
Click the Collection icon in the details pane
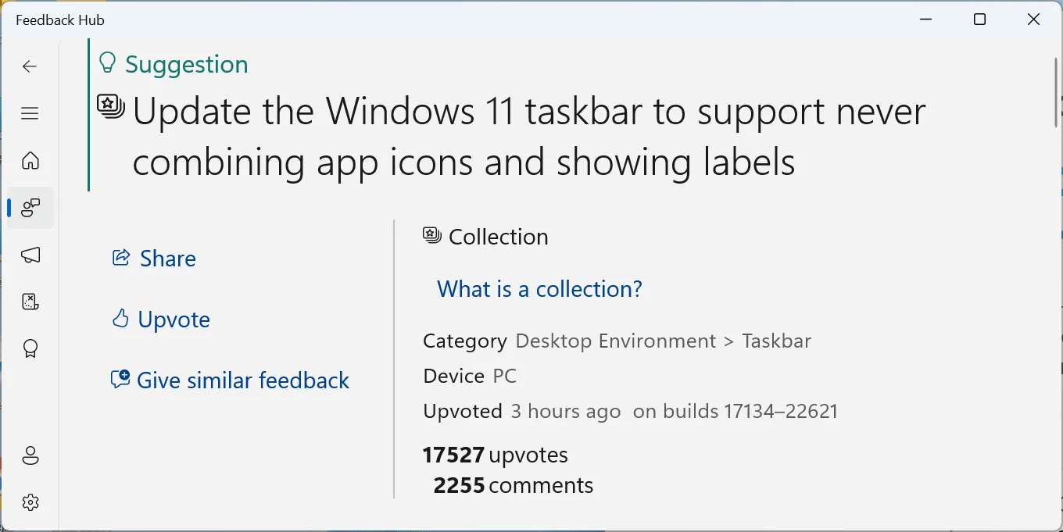[x=431, y=235]
